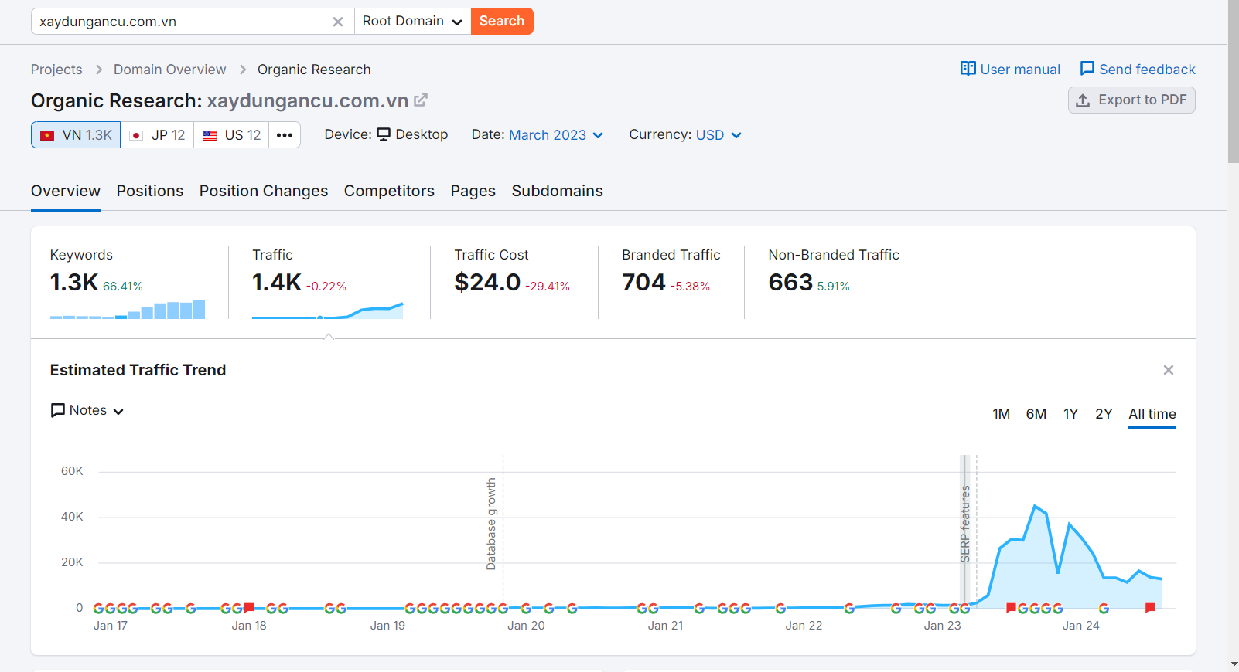Click the Send feedback chat icon

coord(1087,69)
